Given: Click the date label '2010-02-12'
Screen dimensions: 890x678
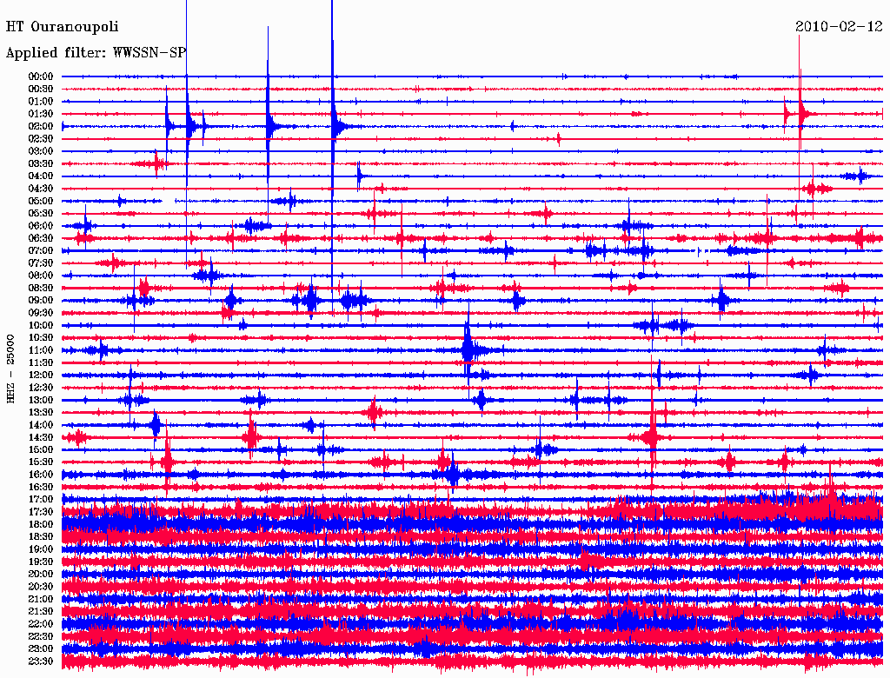Looking at the screenshot, I should coord(839,26).
